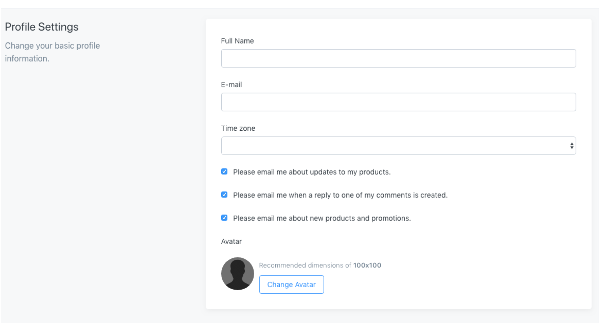Click the Time zone up-down arrows

571,146
